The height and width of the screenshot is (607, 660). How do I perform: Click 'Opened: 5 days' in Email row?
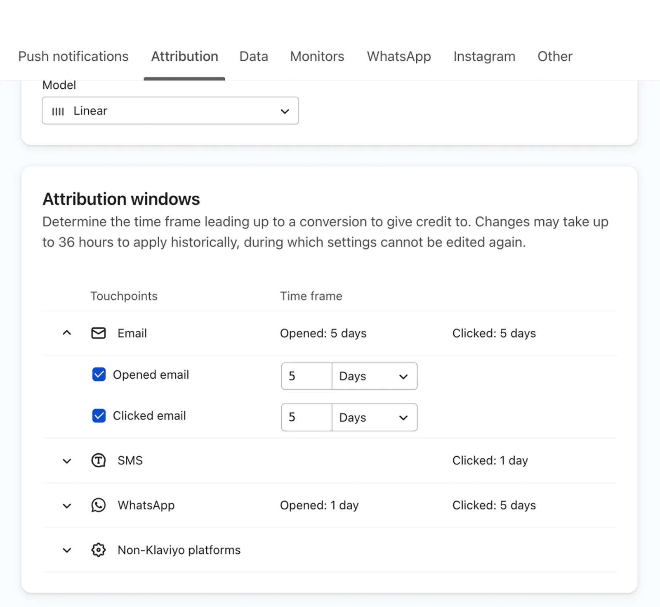(x=323, y=333)
